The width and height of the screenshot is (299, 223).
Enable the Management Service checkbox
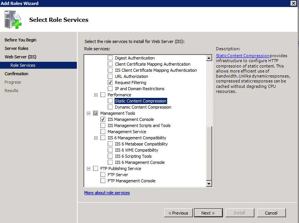click(x=103, y=131)
